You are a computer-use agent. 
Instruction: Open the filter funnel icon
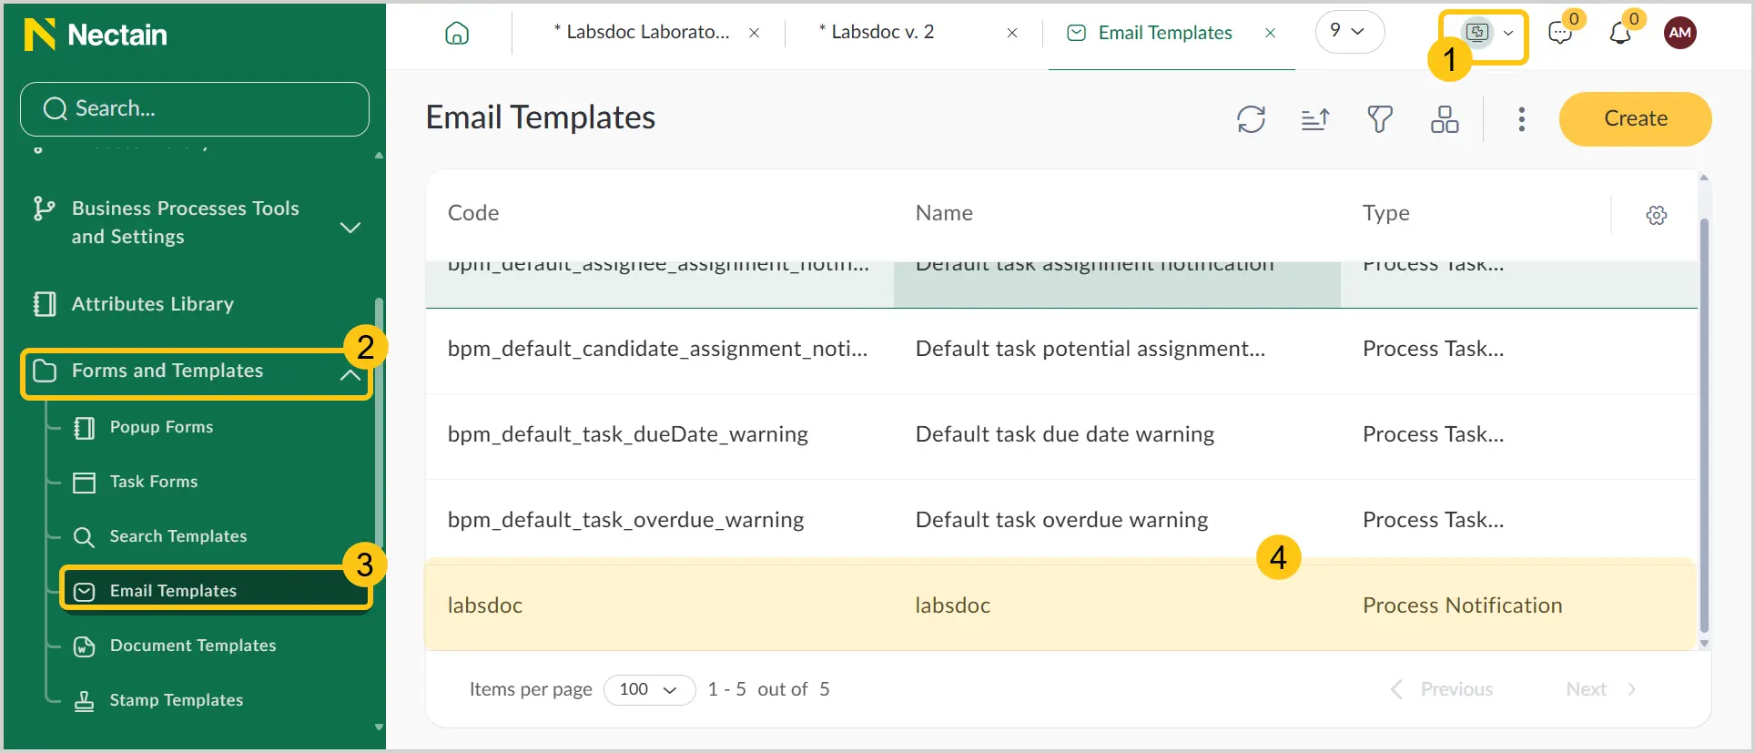(x=1380, y=119)
